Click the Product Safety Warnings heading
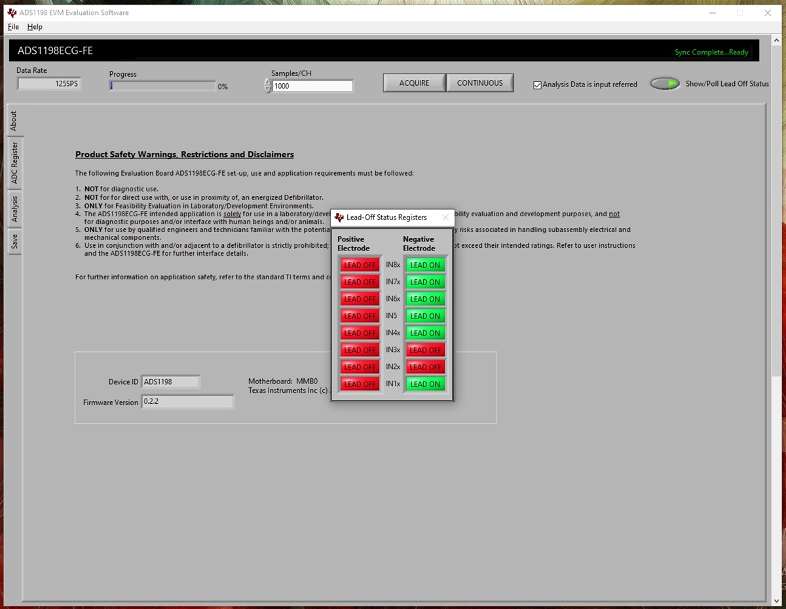Viewport: 786px width, 609px height. pyautogui.click(x=185, y=155)
